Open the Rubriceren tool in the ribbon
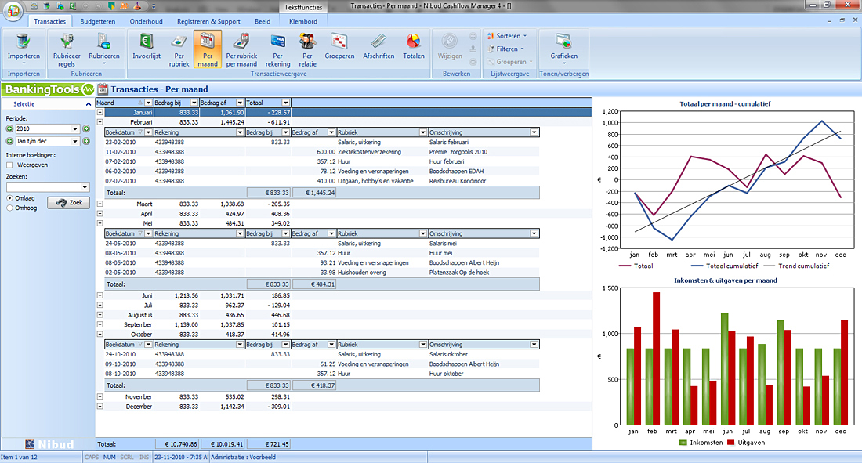862x463 pixels. pos(104,49)
